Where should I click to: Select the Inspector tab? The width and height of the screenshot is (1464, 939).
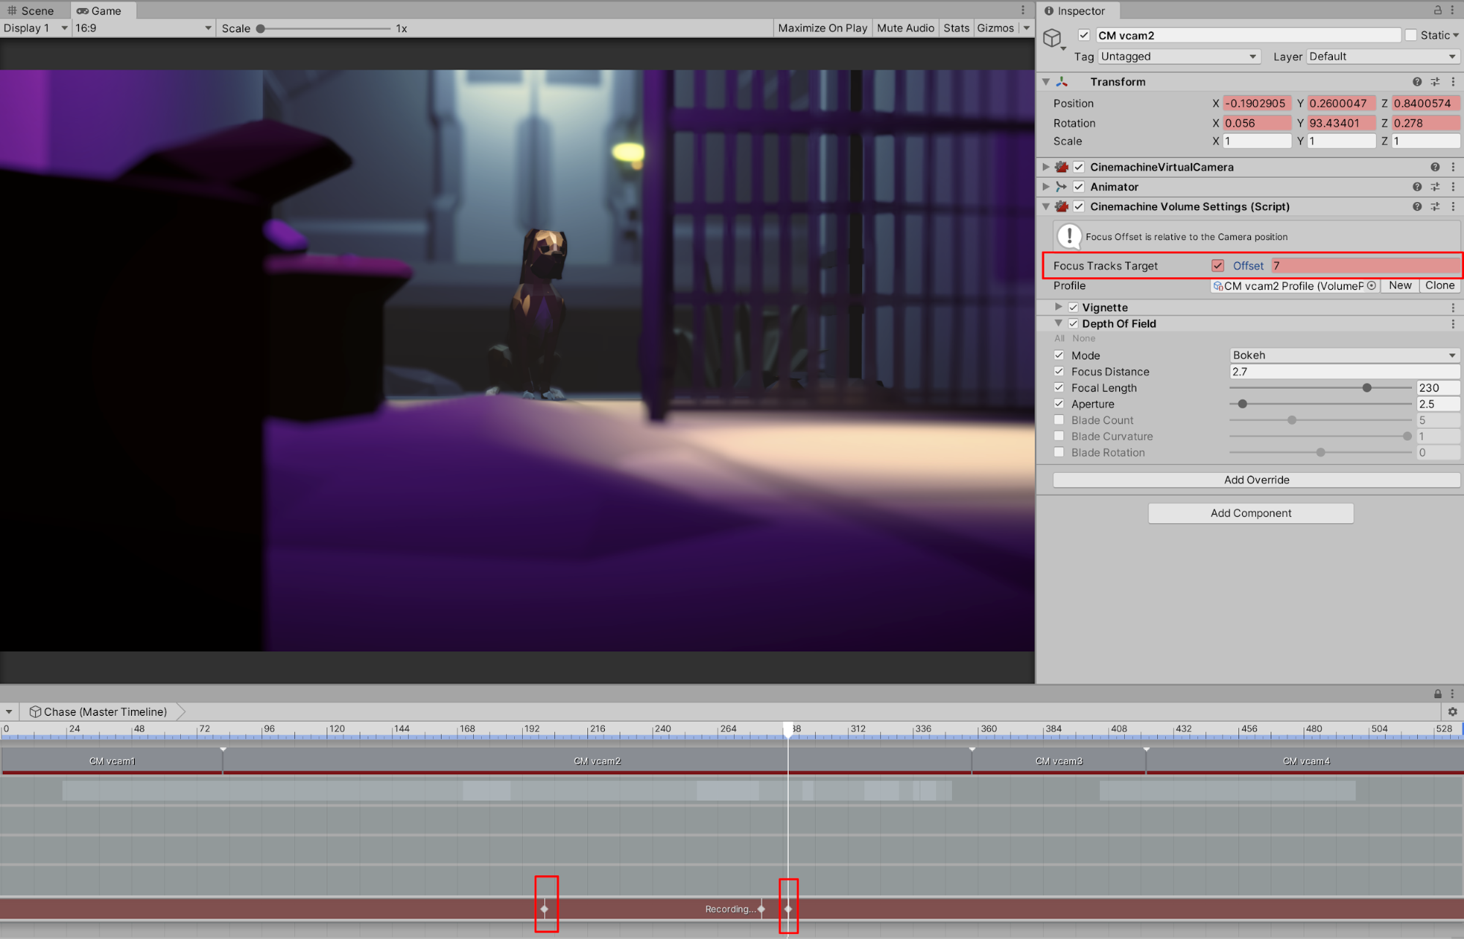1075,11
